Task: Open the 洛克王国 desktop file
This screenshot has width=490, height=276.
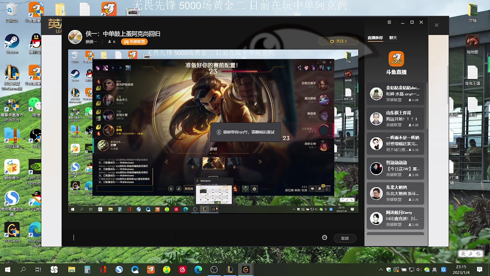Action: click(x=473, y=75)
